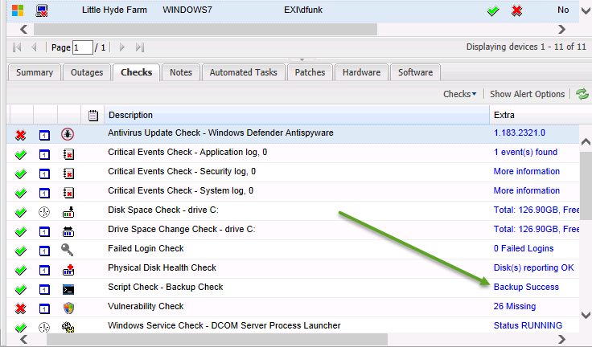Click the red X status on Antivirus row
The height and width of the screenshot is (347, 592).
point(21,133)
